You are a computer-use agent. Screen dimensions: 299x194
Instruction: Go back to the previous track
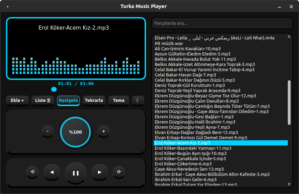point(52,172)
